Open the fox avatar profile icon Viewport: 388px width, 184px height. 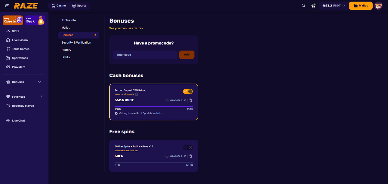[378, 6]
